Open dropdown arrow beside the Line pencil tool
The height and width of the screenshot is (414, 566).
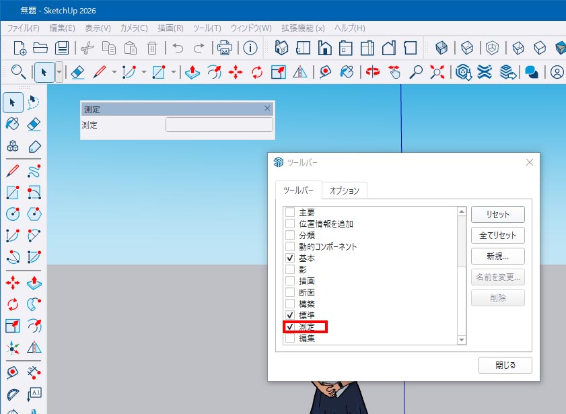pyautogui.click(x=114, y=71)
